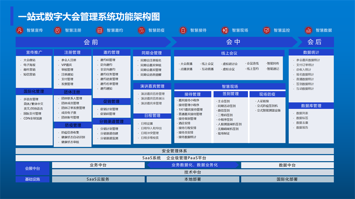Viewport: 355px width, 199px height.
Task: Click the 国际化部署 bar
Action: pos(287,179)
